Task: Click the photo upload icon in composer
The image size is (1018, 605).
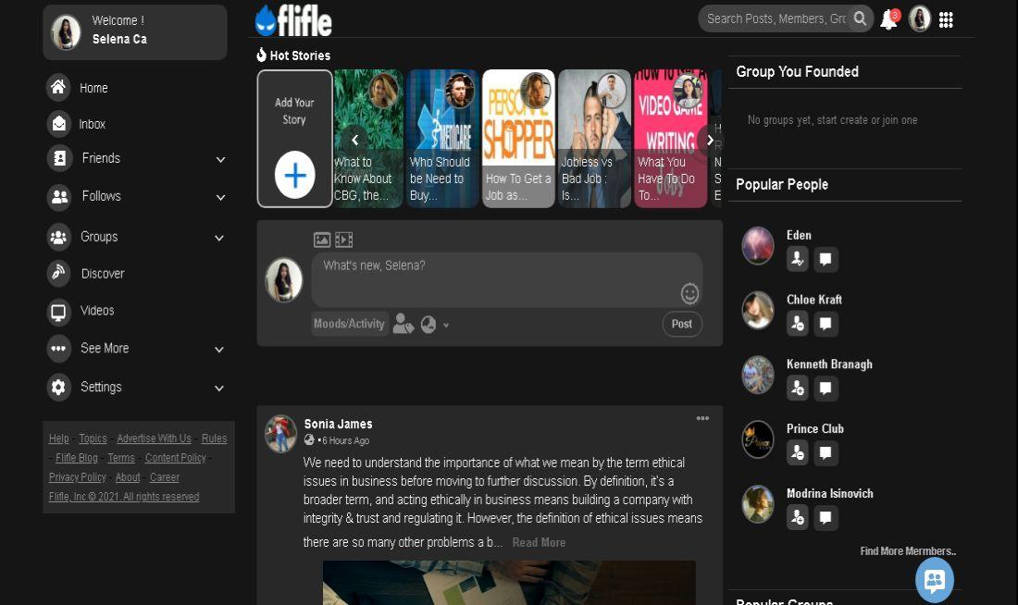Action: [322, 241]
